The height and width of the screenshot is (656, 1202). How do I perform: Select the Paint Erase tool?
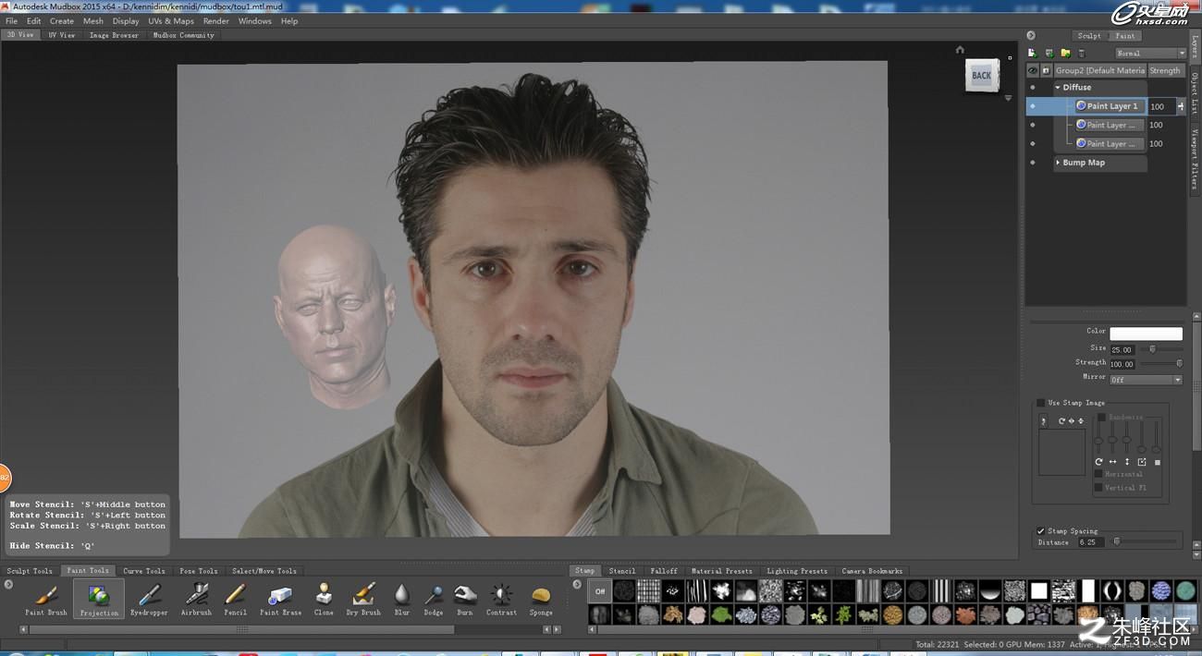point(280,599)
